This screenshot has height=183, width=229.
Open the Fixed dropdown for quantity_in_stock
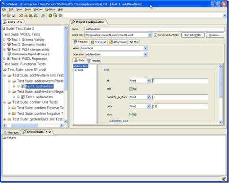click(x=149, y=97)
